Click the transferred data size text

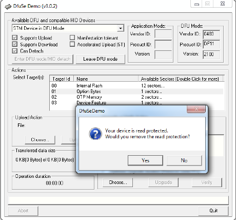(45, 160)
